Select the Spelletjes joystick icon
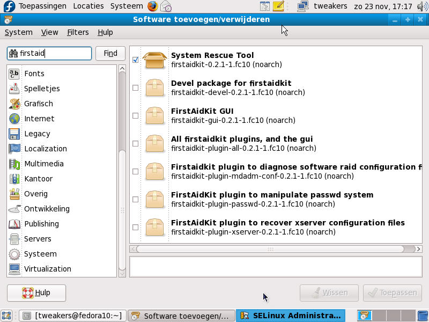429x322 pixels. [x=14, y=89]
